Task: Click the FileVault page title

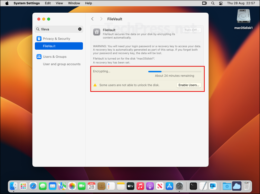Action: pos(114,19)
